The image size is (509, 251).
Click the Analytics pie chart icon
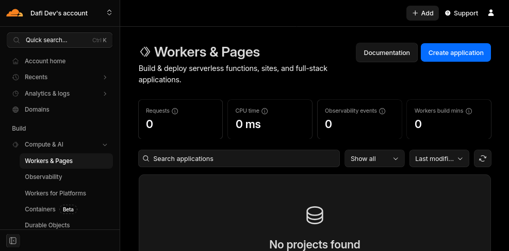tap(15, 94)
